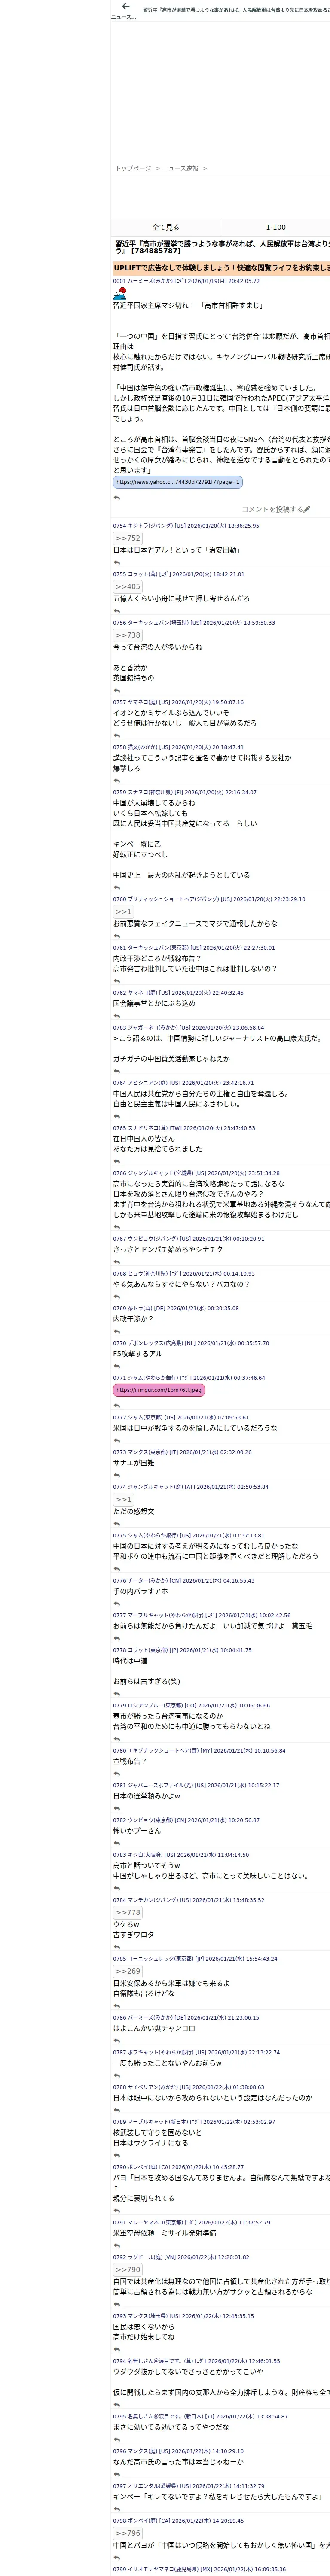Click the reply arrow under post 0755

pyautogui.click(x=117, y=611)
